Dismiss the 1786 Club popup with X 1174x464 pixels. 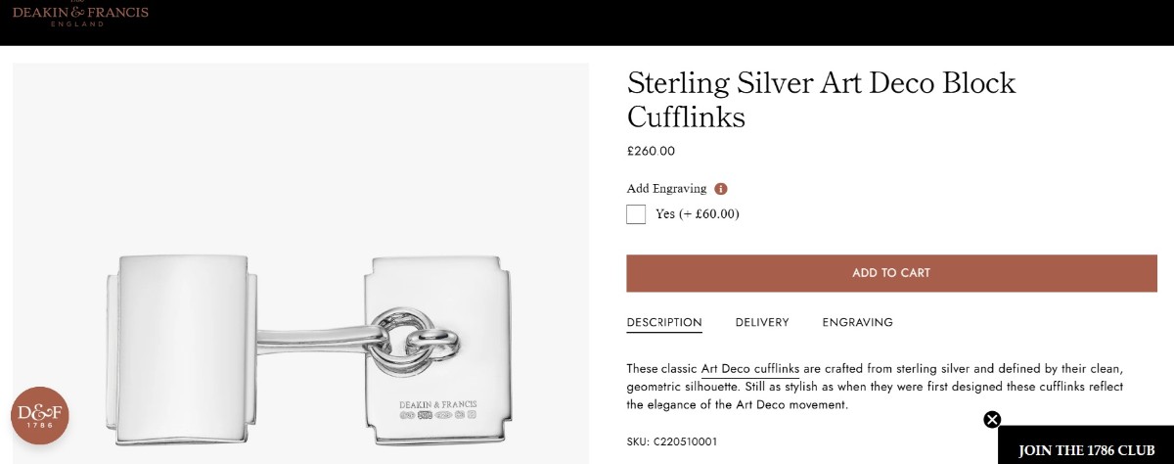pyautogui.click(x=992, y=420)
